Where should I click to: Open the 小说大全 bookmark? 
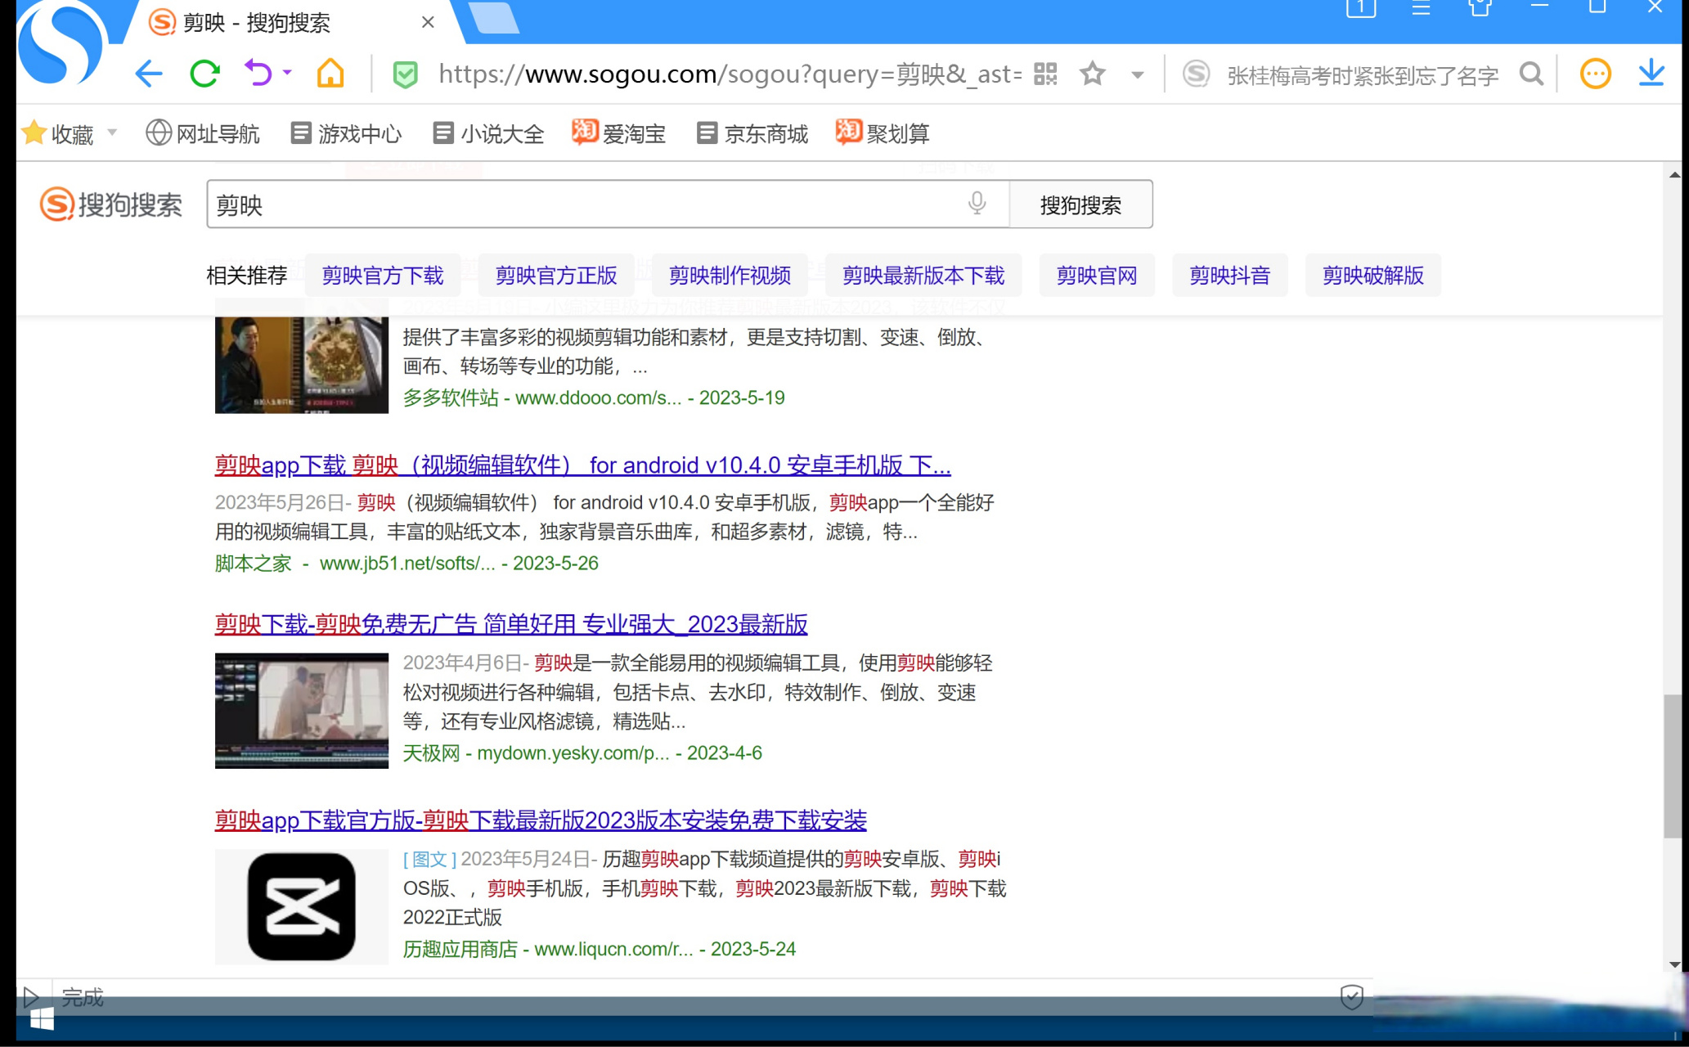[x=489, y=133]
